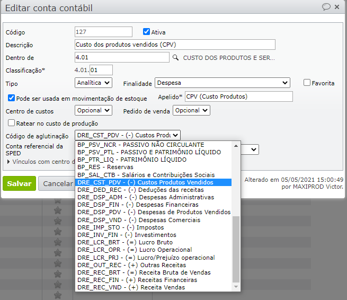Select BP_RES - Reservas option
Image resolution: width=347 pixels, height=300 pixels.
tap(153, 167)
